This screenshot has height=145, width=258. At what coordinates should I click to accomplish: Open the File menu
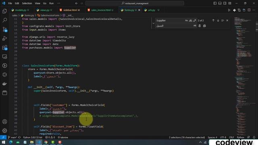point(10,3)
